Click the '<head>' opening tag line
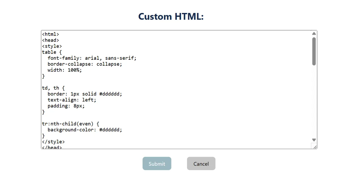The width and height of the screenshot is (340, 175). (x=50, y=40)
